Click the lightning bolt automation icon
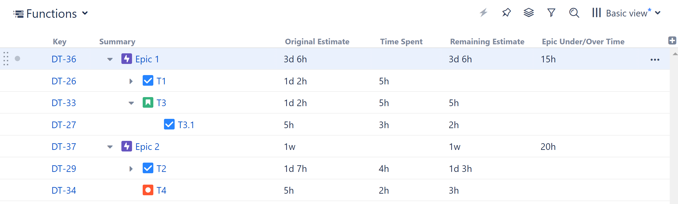This screenshot has height=204, width=678. point(483,13)
